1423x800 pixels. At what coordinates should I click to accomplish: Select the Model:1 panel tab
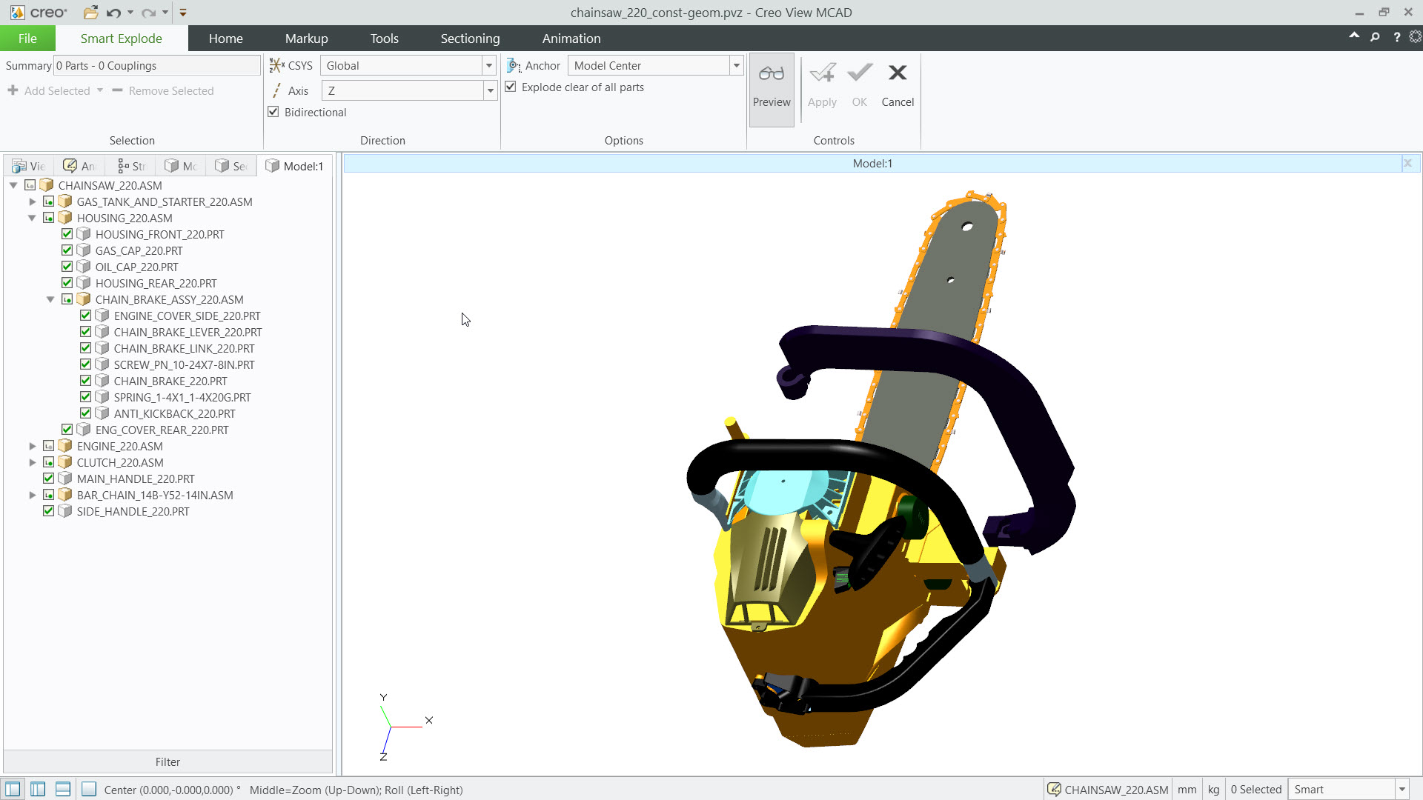294,166
